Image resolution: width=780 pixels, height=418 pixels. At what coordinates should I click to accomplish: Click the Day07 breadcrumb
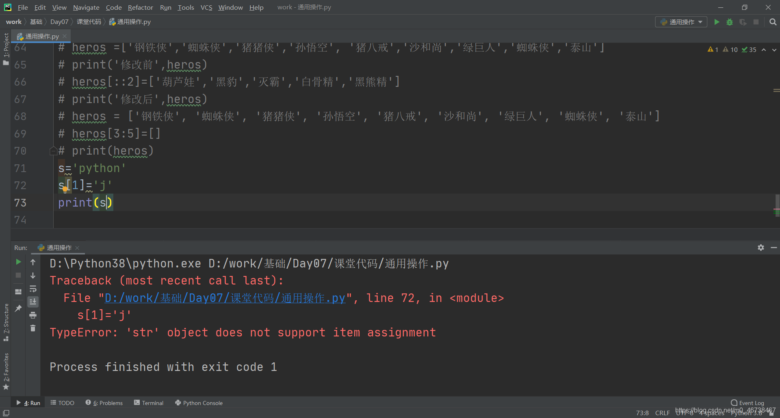pyautogui.click(x=59, y=22)
